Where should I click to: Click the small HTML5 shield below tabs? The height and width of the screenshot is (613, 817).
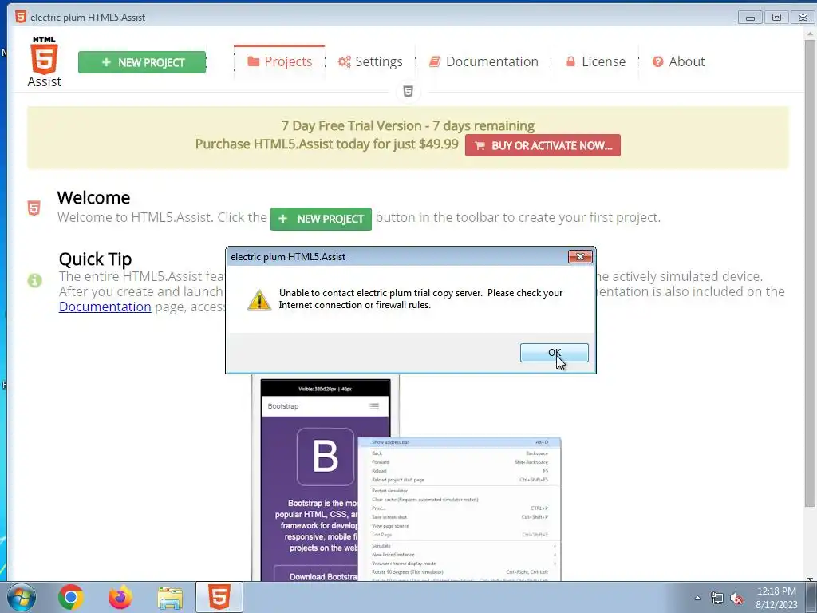(x=408, y=92)
